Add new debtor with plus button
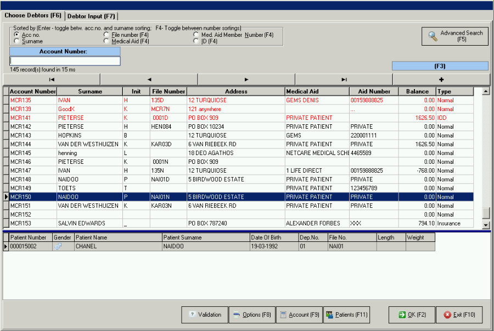The width and height of the screenshot is (494, 331). pyautogui.click(x=441, y=79)
